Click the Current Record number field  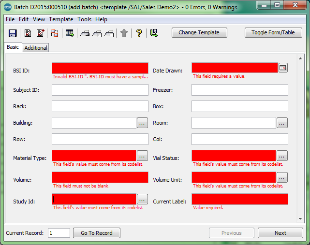point(59,233)
